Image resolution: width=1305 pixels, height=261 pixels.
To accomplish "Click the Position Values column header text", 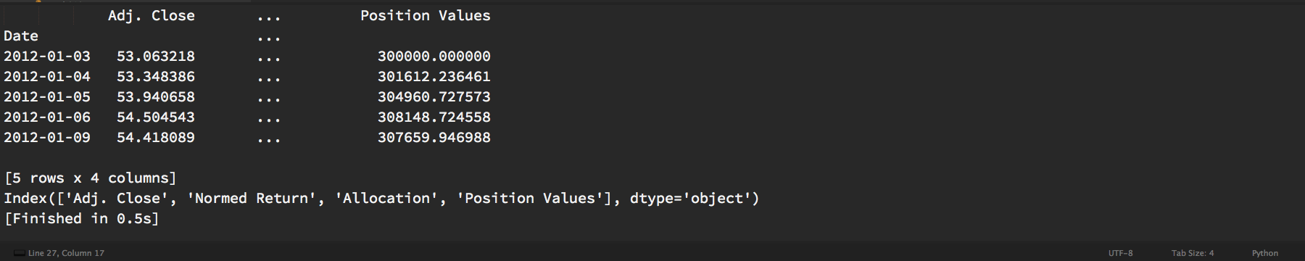I will [426, 16].
